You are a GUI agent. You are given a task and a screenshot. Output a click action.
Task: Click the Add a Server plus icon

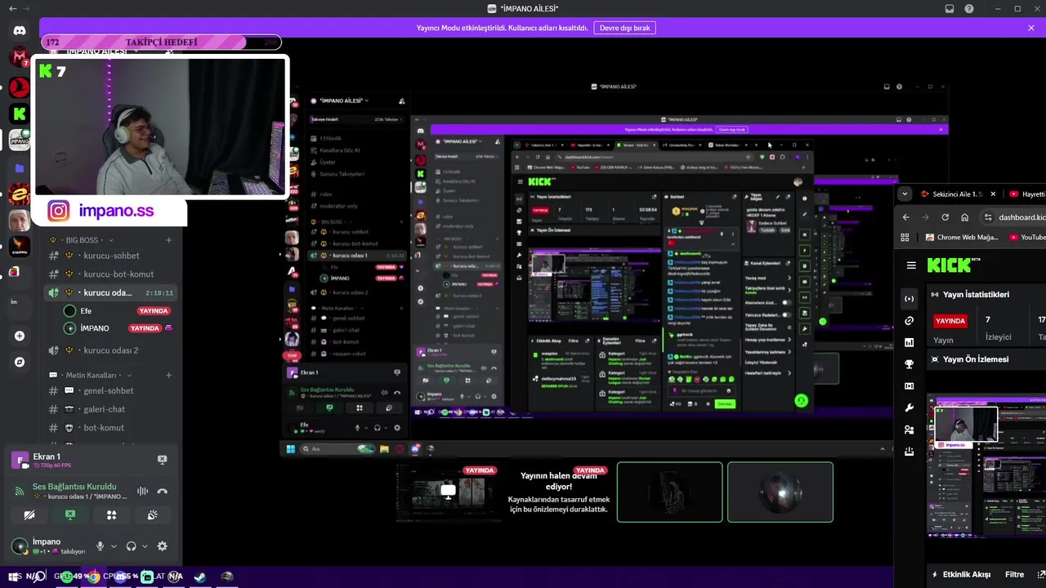point(20,336)
